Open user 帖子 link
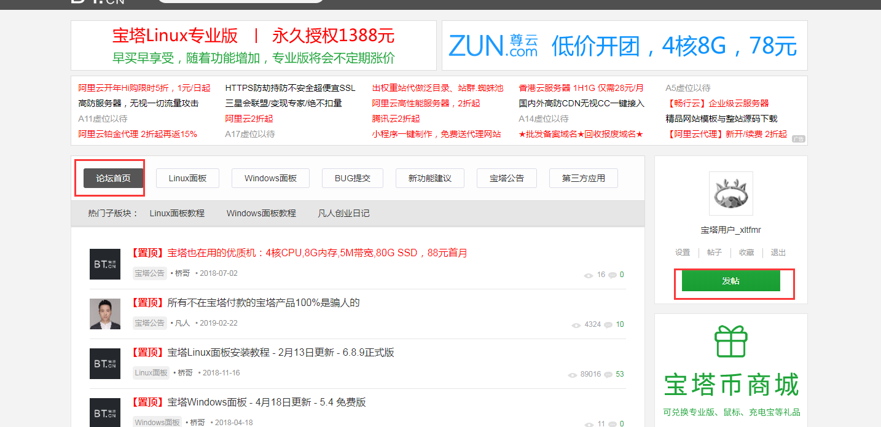Image resolution: width=881 pixels, height=427 pixels. click(x=715, y=253)
